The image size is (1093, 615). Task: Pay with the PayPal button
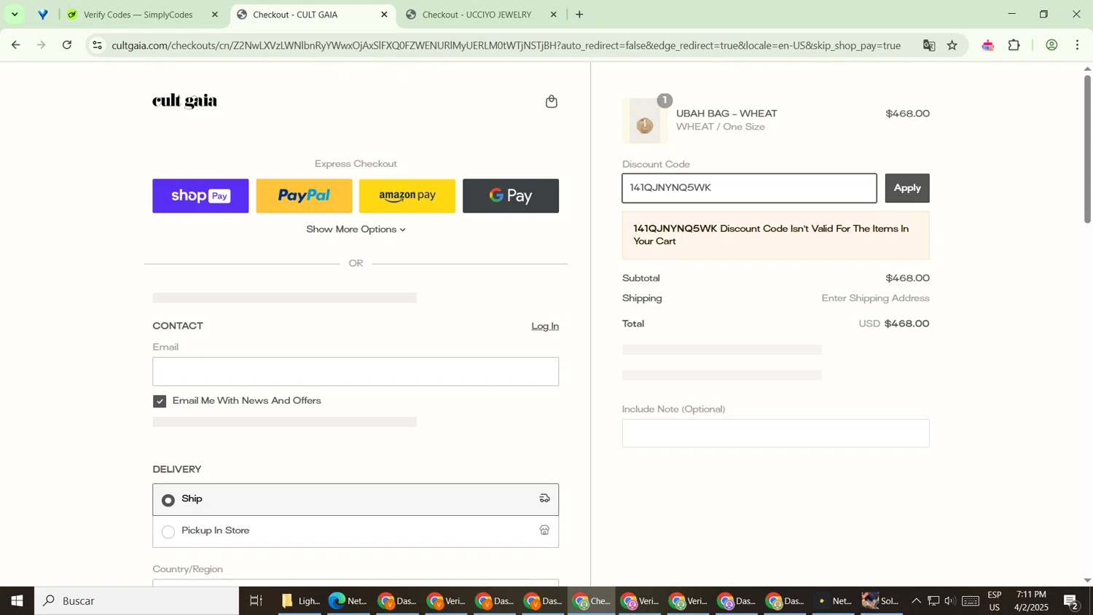pyautogui.click(x=304, y=196)
